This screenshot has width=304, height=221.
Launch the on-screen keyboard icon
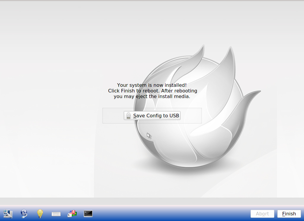(x=56, y=214)
